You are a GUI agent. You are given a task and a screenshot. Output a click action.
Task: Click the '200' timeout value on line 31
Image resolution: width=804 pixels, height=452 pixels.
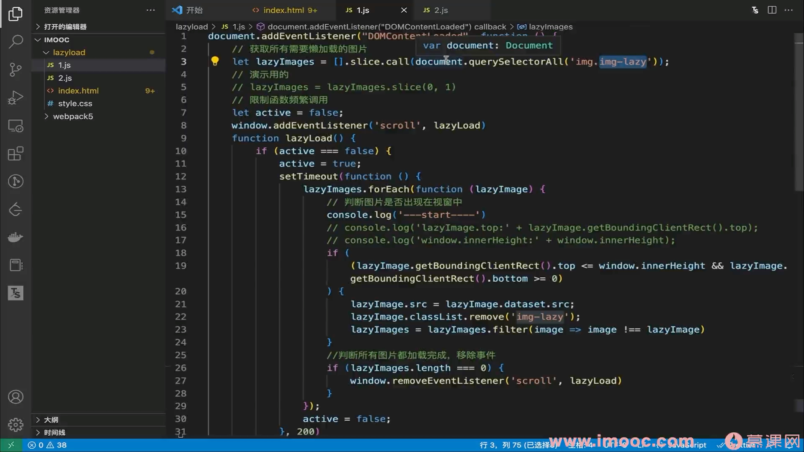click(x=306, y=431)
